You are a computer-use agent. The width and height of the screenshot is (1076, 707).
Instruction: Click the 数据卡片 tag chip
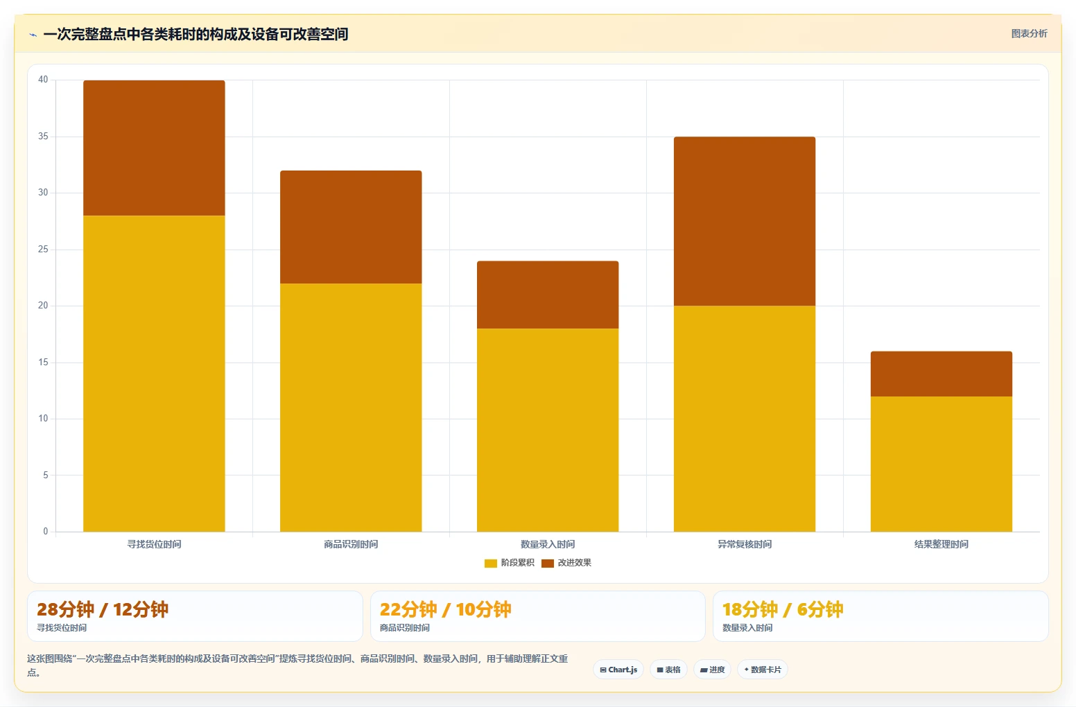click(x=763, y=670)
